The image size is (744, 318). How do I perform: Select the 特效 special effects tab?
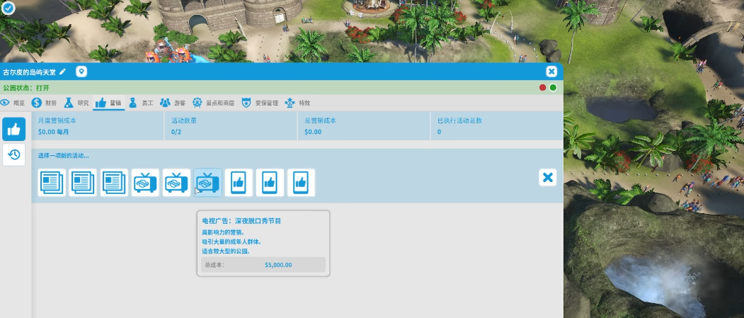pyautogui.click(x=297, y=103)
